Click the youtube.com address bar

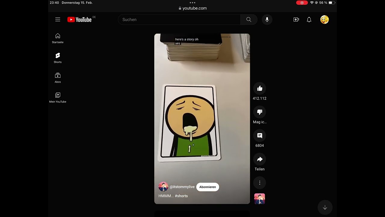coord(192,8)
